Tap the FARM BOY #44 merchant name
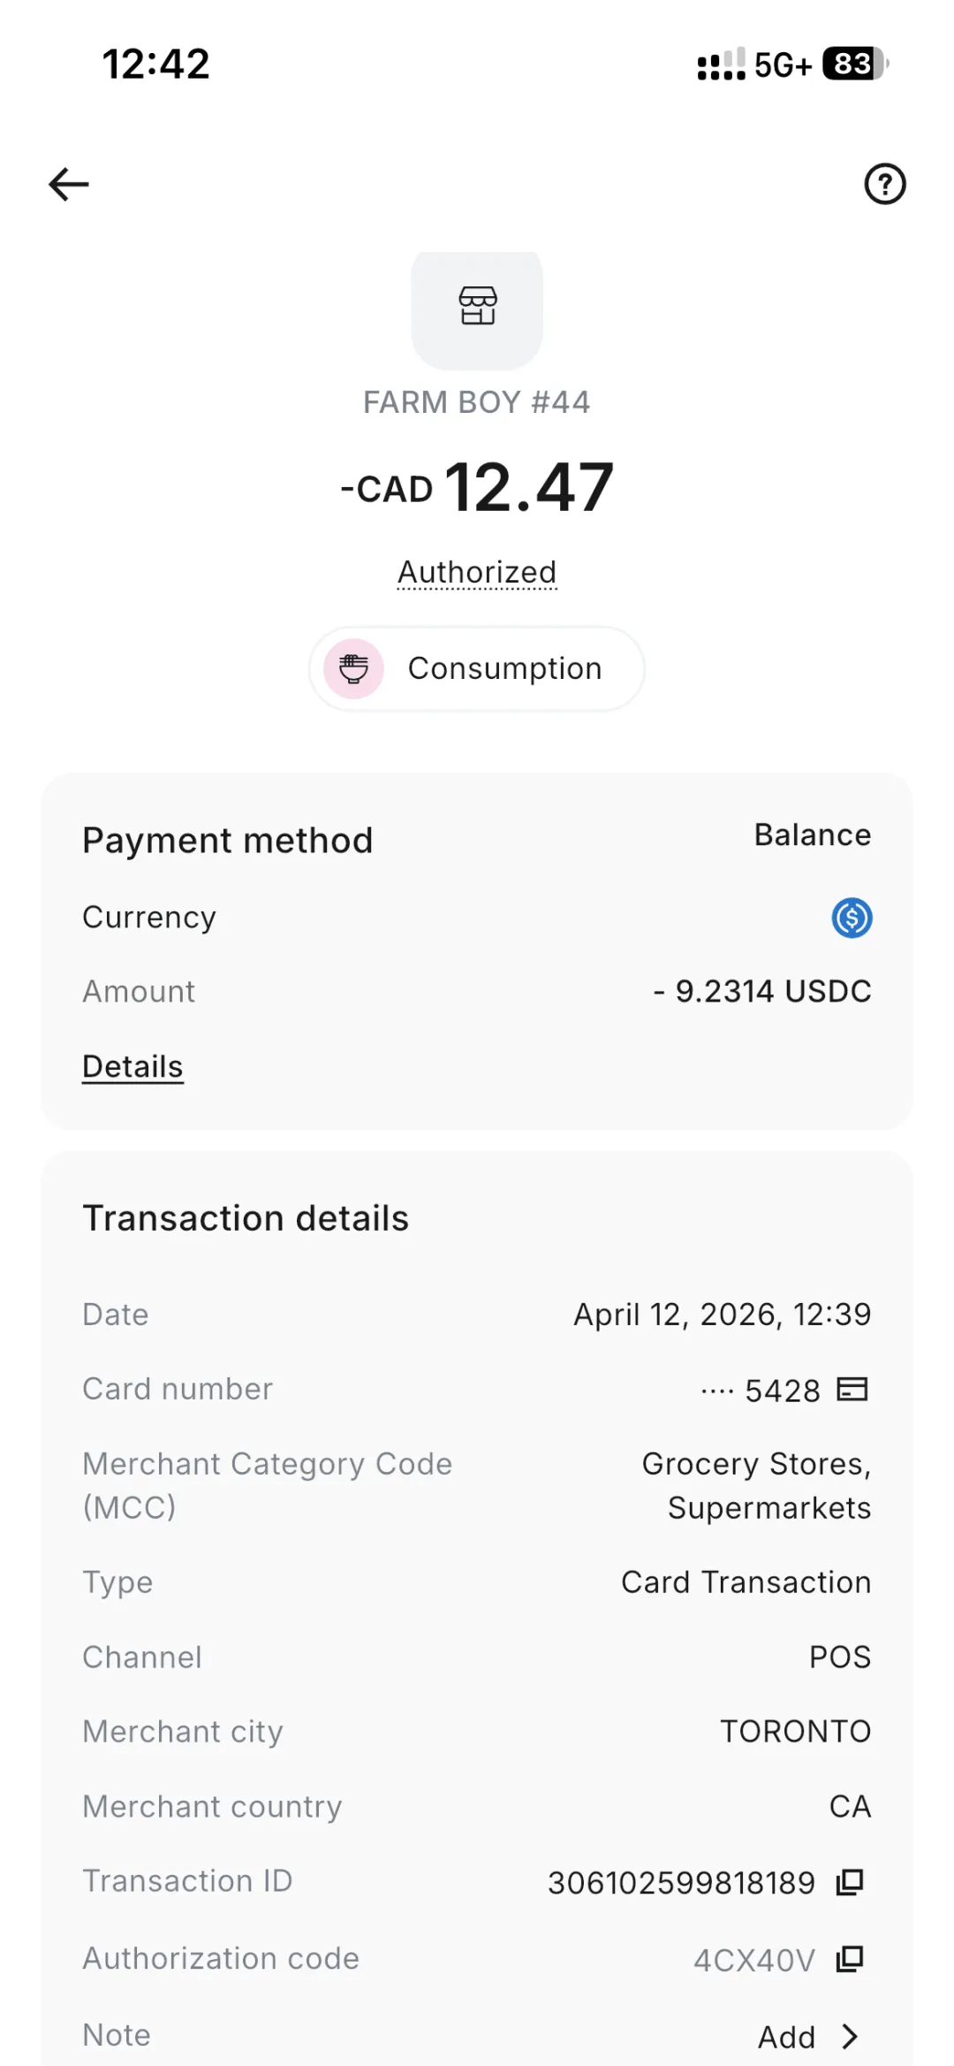The width and height of the screenshot is (954, 2066). 477,402
